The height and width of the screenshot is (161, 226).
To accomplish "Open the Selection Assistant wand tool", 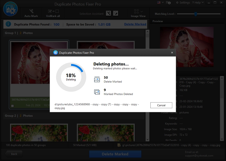I will coord(108,13).
